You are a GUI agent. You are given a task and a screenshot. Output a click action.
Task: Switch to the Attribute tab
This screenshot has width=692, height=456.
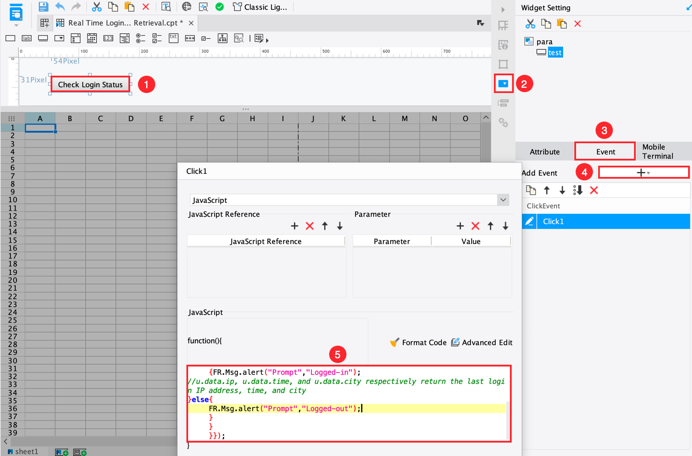tap(544, 151)
